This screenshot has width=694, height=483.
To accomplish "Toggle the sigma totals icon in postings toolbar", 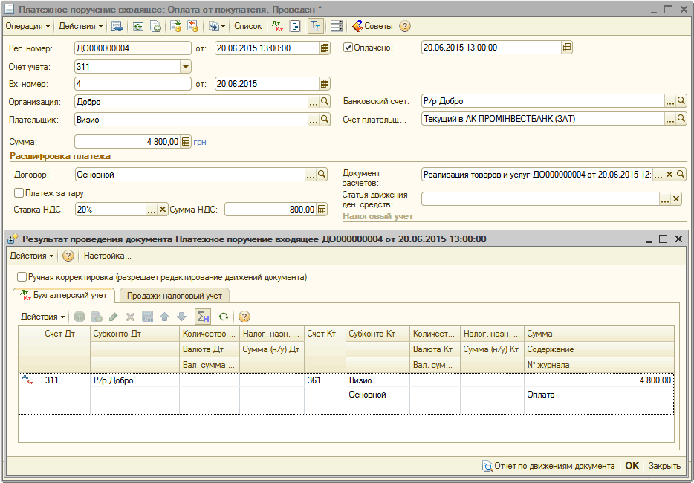I will [x=202, y=317].
